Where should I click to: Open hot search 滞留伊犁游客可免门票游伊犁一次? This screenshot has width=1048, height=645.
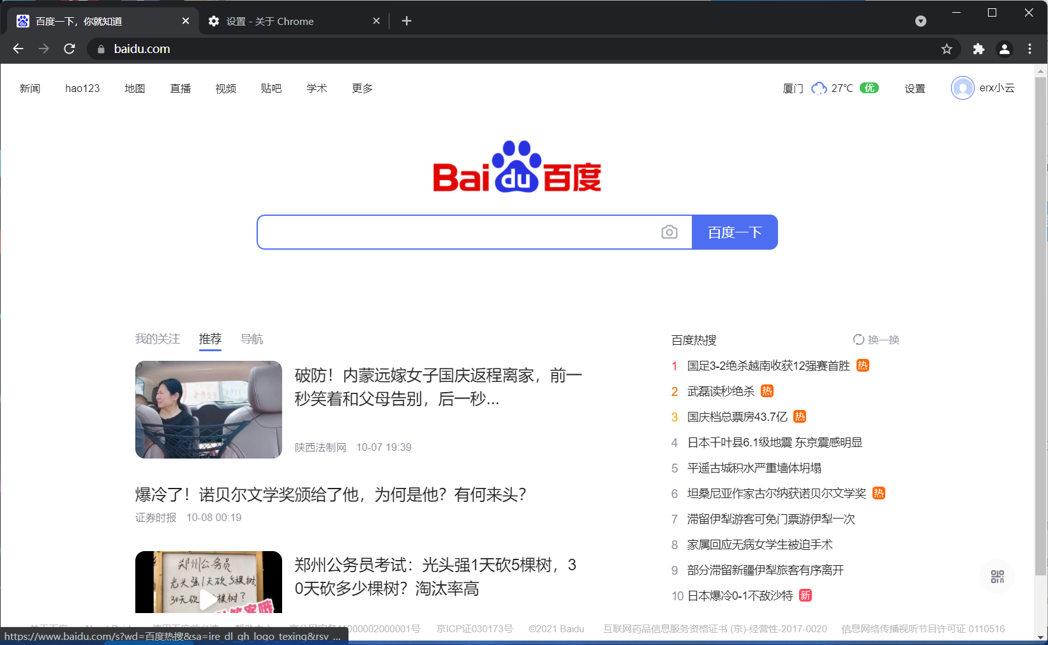[x=771, y=519]
